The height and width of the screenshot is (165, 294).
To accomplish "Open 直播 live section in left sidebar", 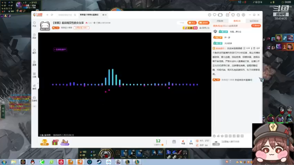I will point(34,63).
